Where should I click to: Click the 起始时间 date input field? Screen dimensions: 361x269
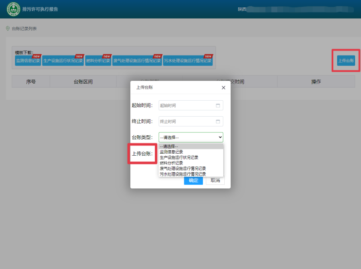coord(186,106)
